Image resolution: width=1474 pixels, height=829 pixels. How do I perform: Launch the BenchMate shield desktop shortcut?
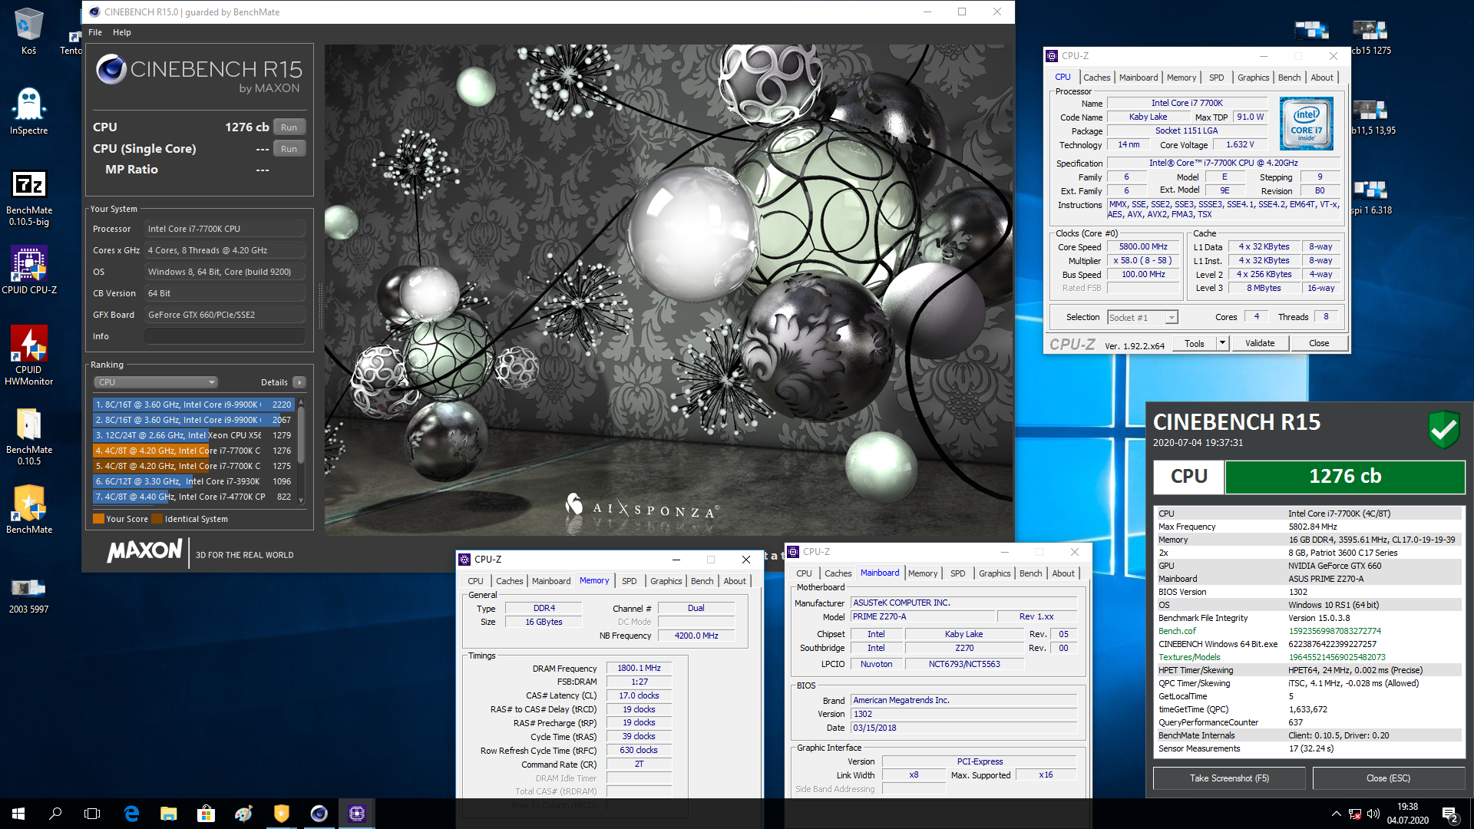[x=29, y=509]
